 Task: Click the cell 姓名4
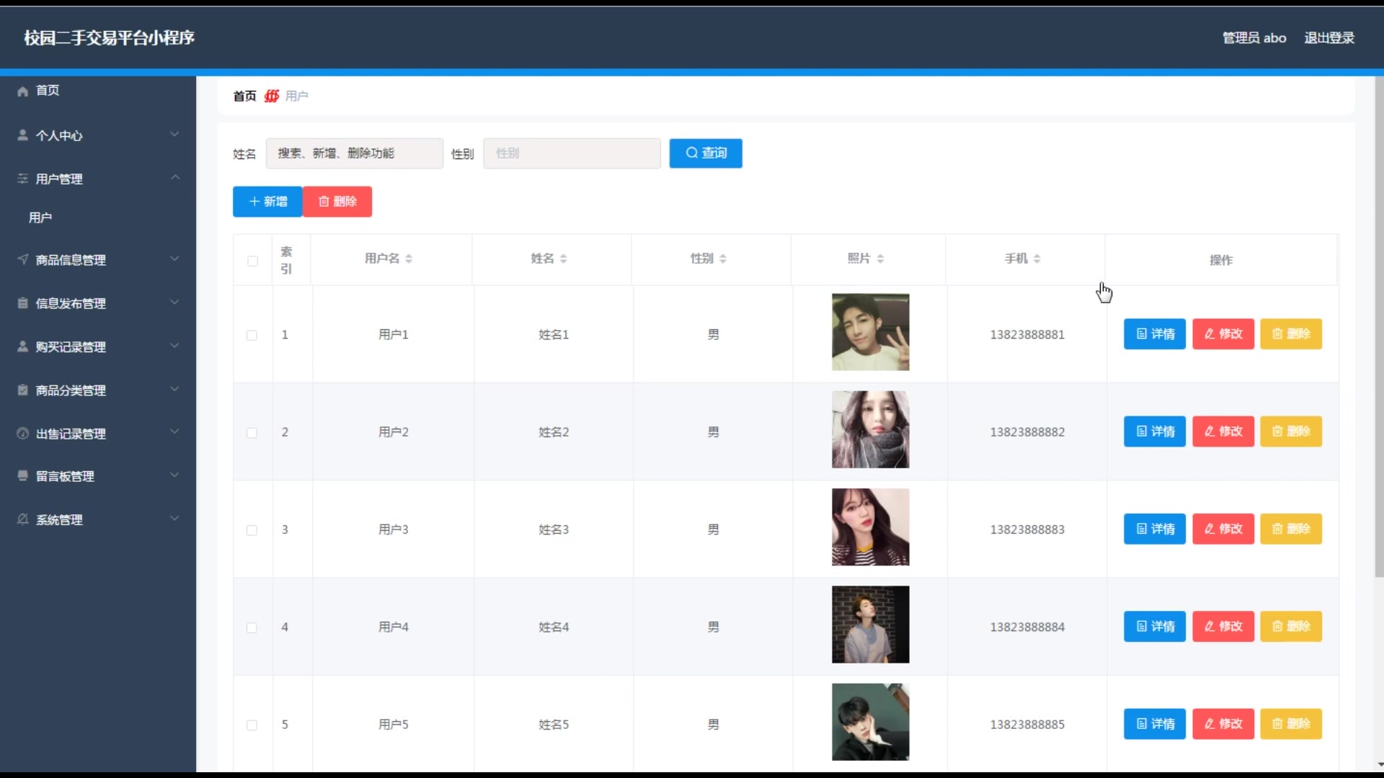pos(554,627)
